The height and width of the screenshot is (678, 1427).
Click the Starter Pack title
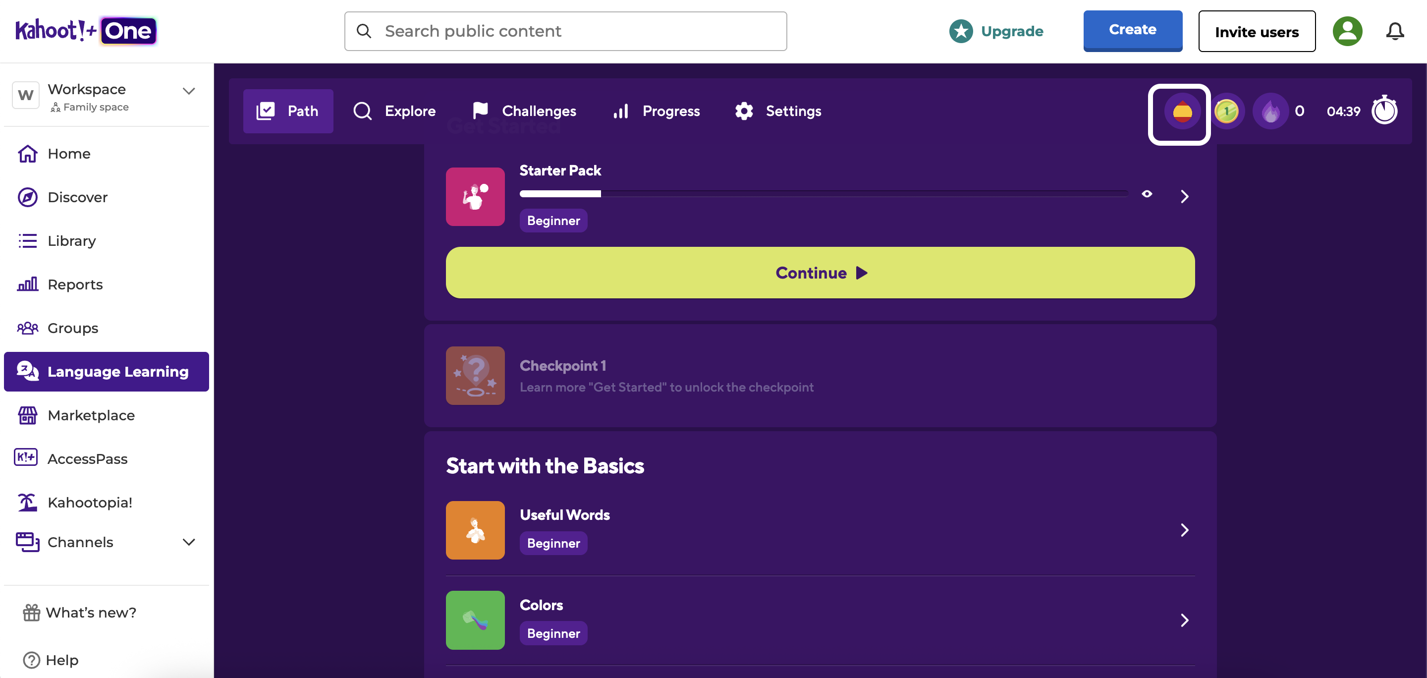click(x=560, y=170)
